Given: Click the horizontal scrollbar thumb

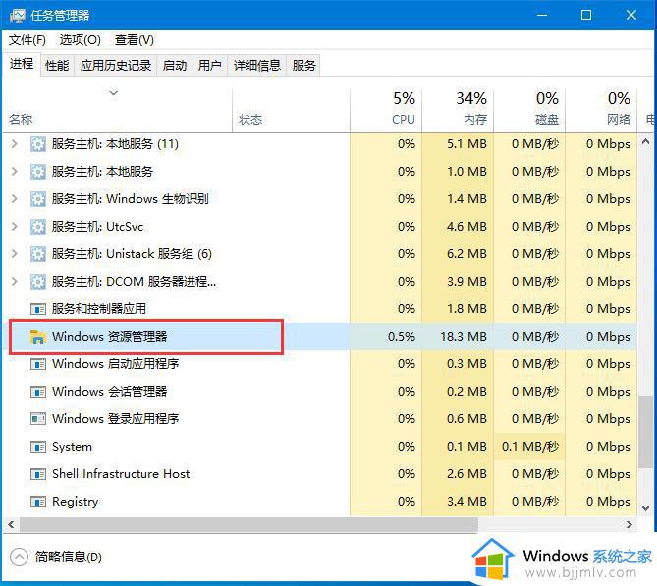Looking at the screenshot, I should click(x=248, y=524).
